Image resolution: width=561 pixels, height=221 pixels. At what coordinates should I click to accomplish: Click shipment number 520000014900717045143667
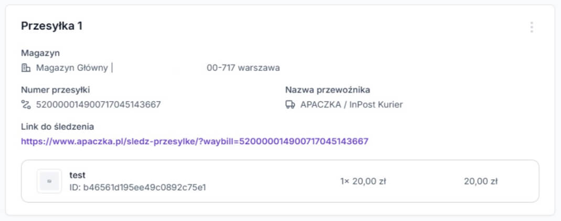pos(98,104)
